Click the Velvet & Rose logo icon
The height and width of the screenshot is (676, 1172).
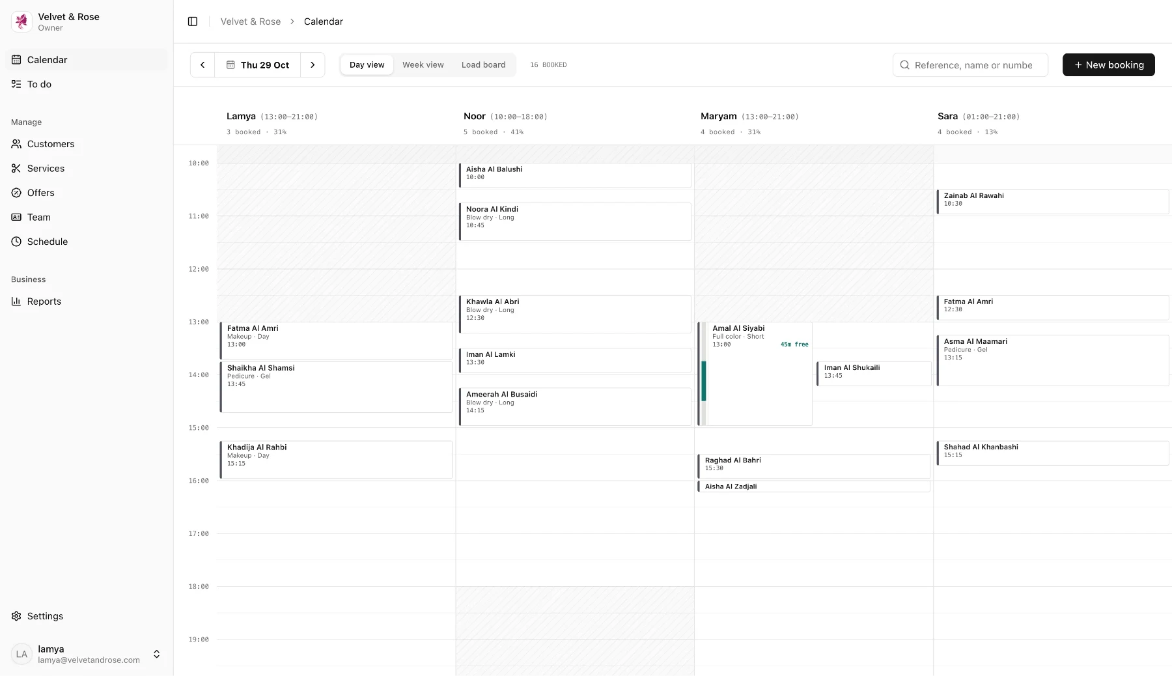[21, 21]
